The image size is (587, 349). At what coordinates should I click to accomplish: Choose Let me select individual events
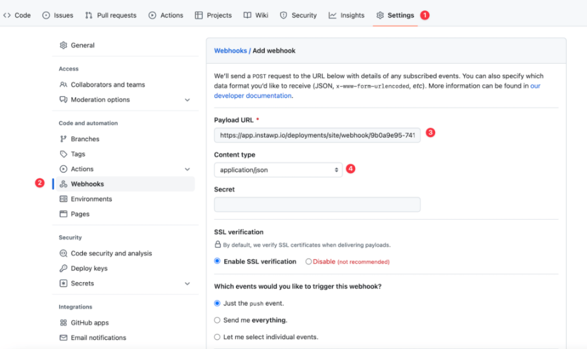[217, 337]
